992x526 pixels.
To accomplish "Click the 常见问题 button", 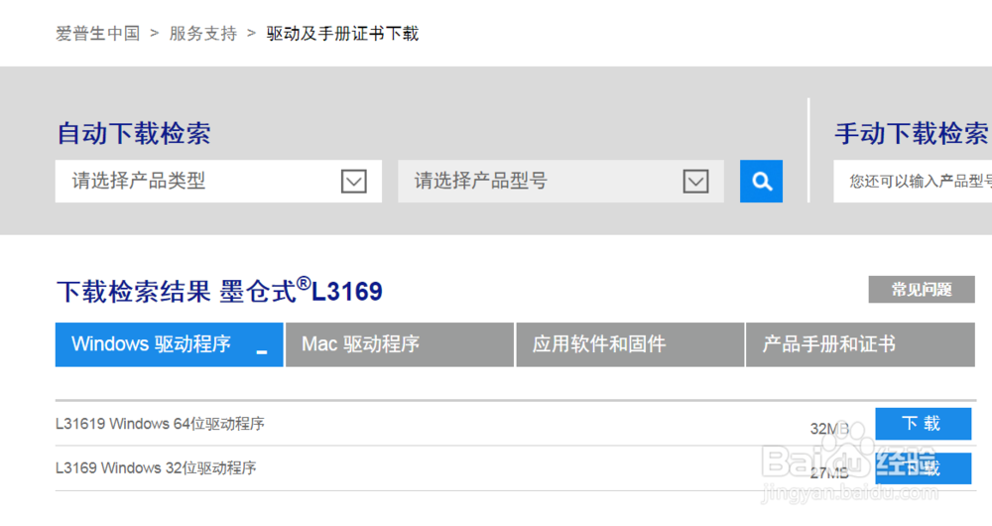I will 922,289.
